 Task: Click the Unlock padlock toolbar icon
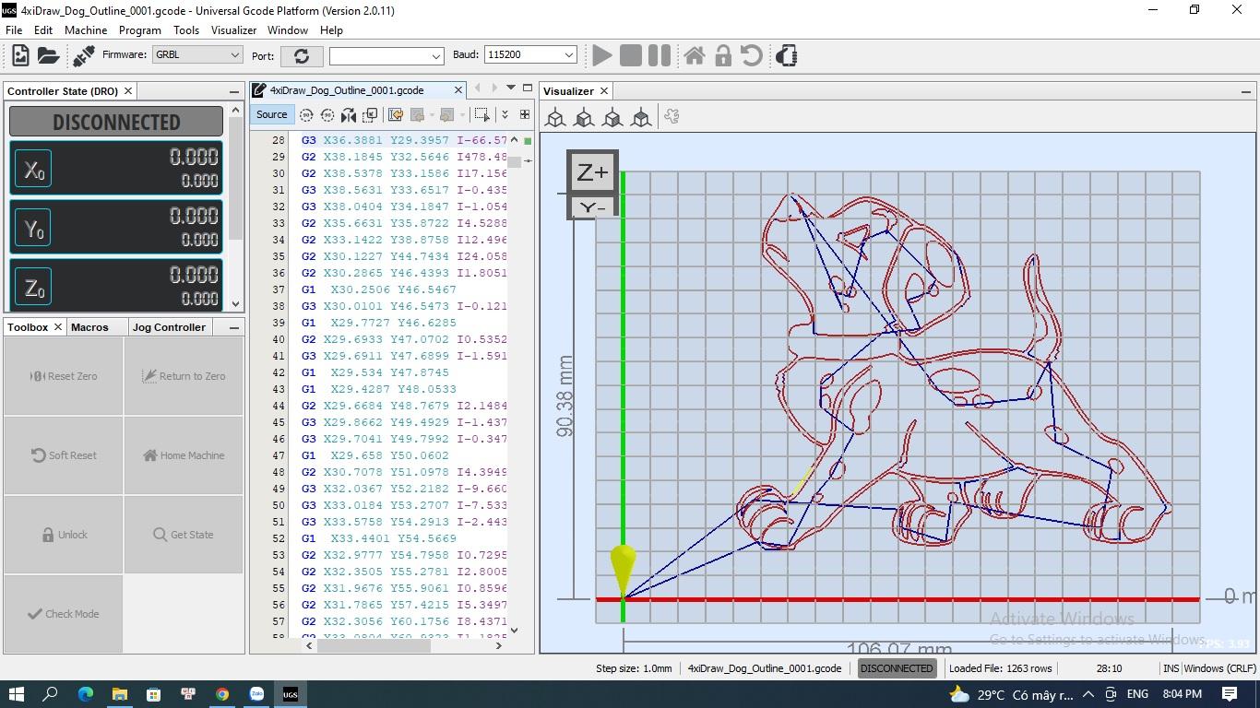pyautogui.click(x=723, y=56)
